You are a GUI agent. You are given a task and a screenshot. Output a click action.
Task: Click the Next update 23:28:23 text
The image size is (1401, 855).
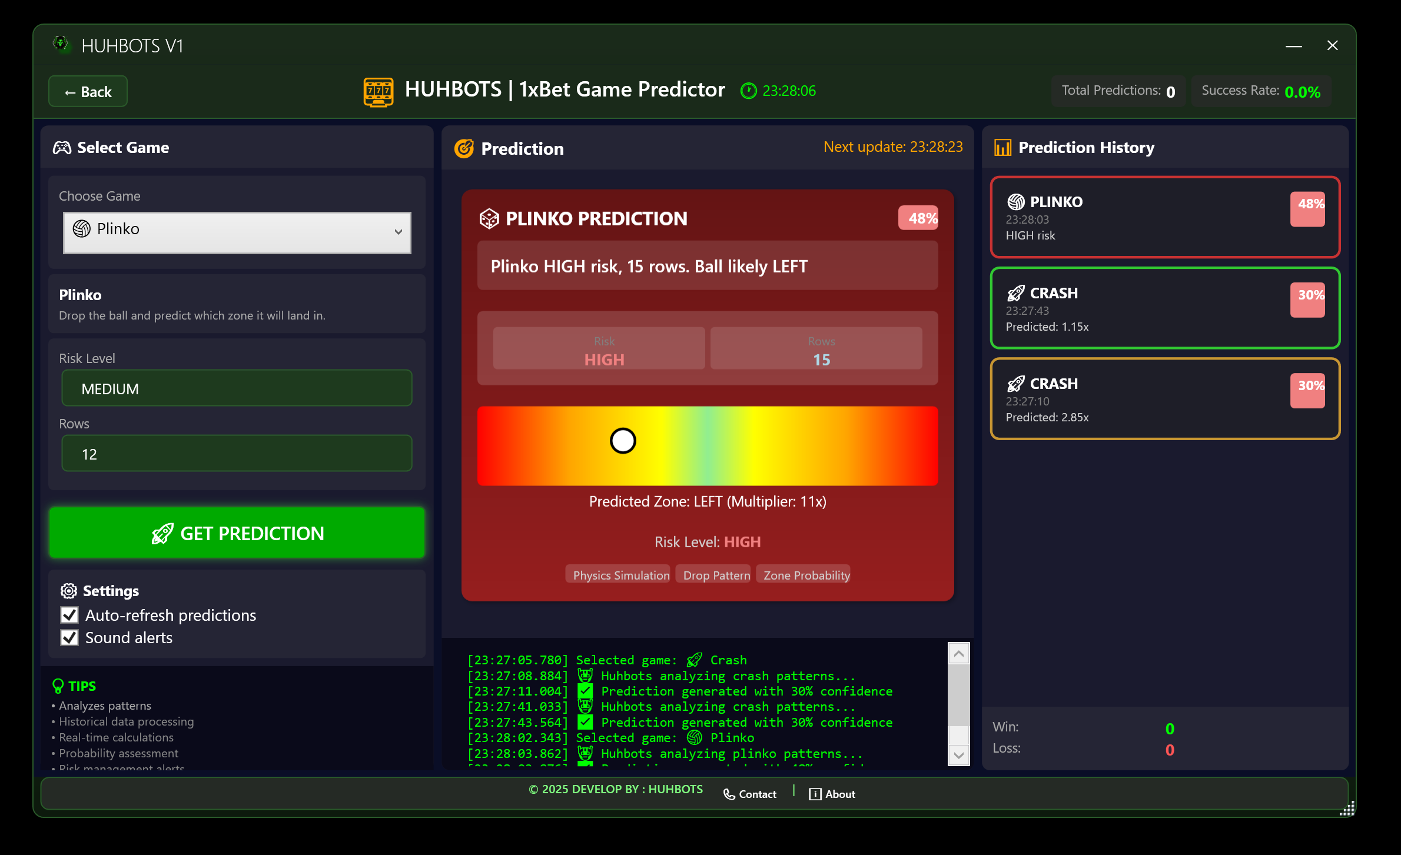(893, 147)
